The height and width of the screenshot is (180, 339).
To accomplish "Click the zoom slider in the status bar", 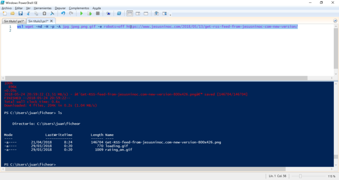I will coord(300,176).
